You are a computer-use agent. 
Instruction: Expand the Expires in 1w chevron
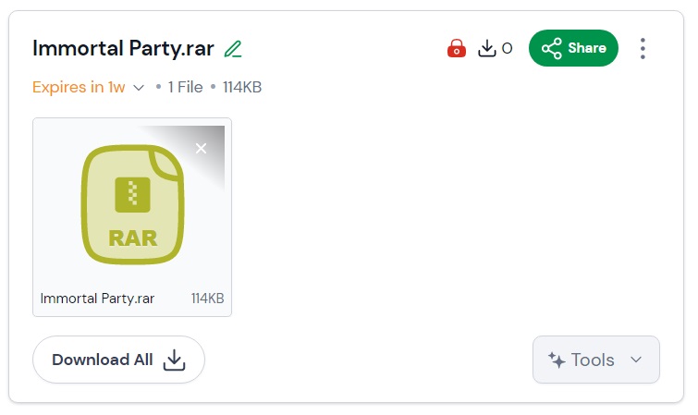click(139, 88)
